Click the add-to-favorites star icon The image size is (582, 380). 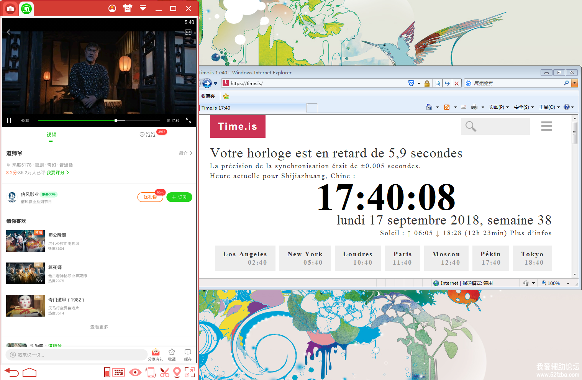pos(226,96)
